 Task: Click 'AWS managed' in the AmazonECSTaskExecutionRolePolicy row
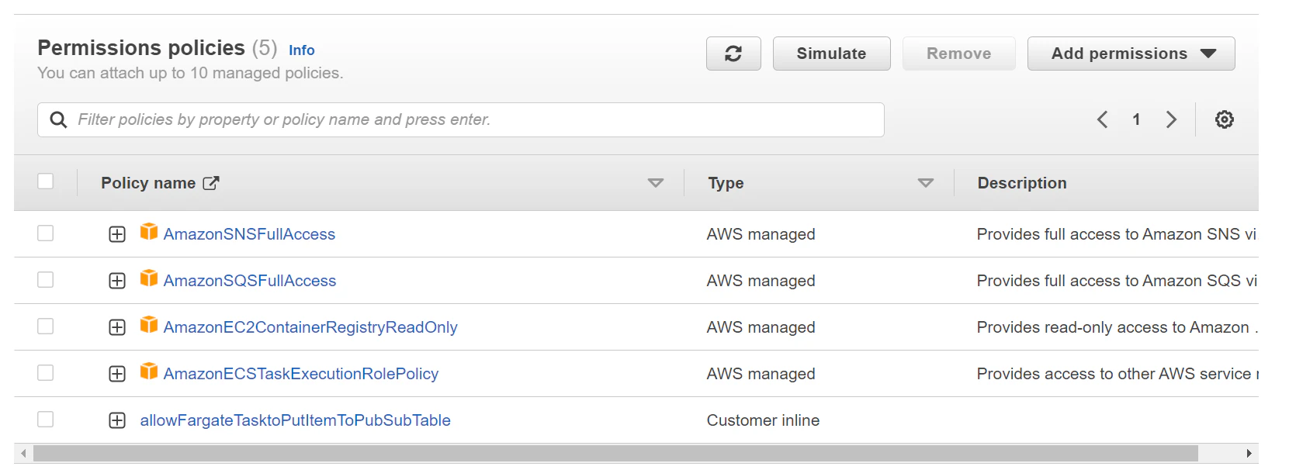tap(761, 374)
